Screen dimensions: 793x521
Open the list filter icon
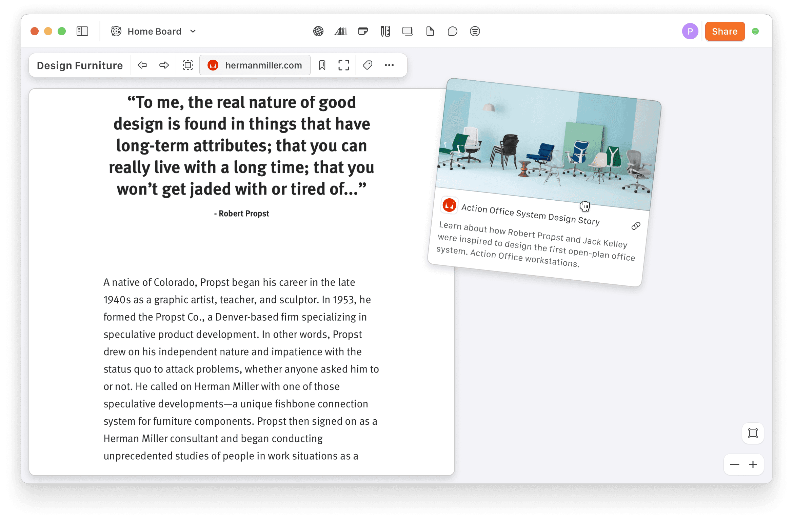click(x=475, y=32)
